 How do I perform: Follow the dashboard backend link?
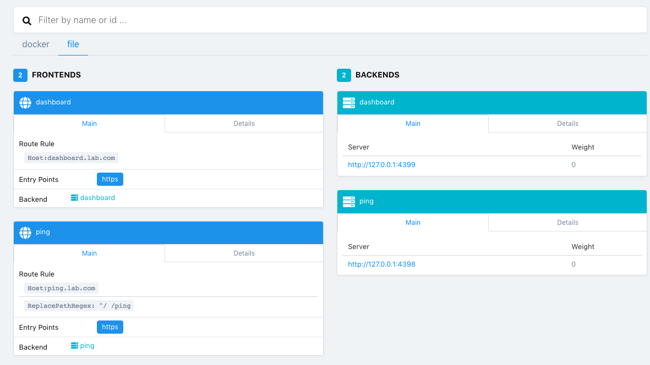(x=97, y=198)
